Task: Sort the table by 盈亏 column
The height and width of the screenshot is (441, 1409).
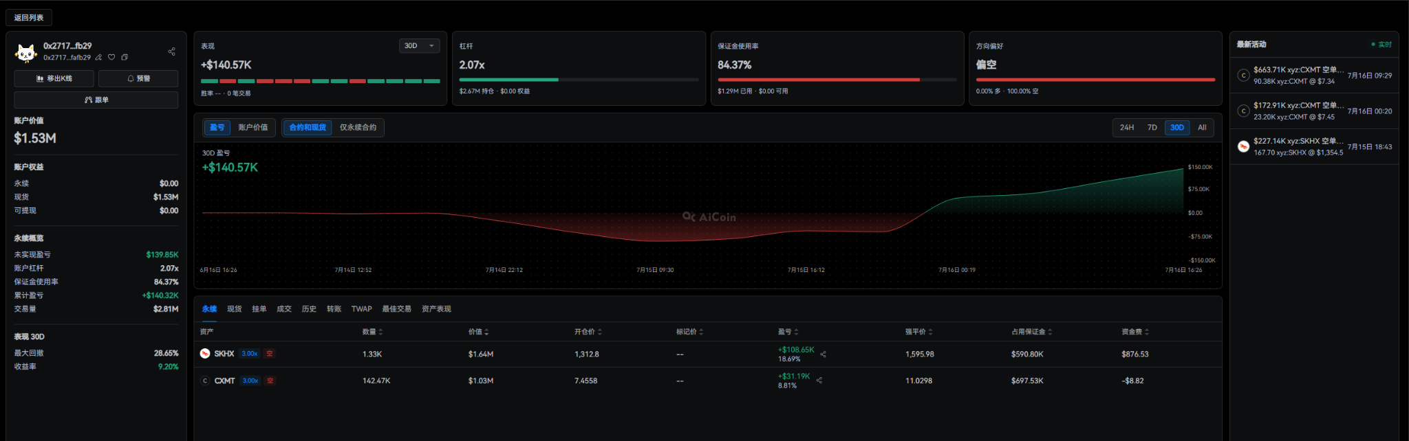Action: 788,332
